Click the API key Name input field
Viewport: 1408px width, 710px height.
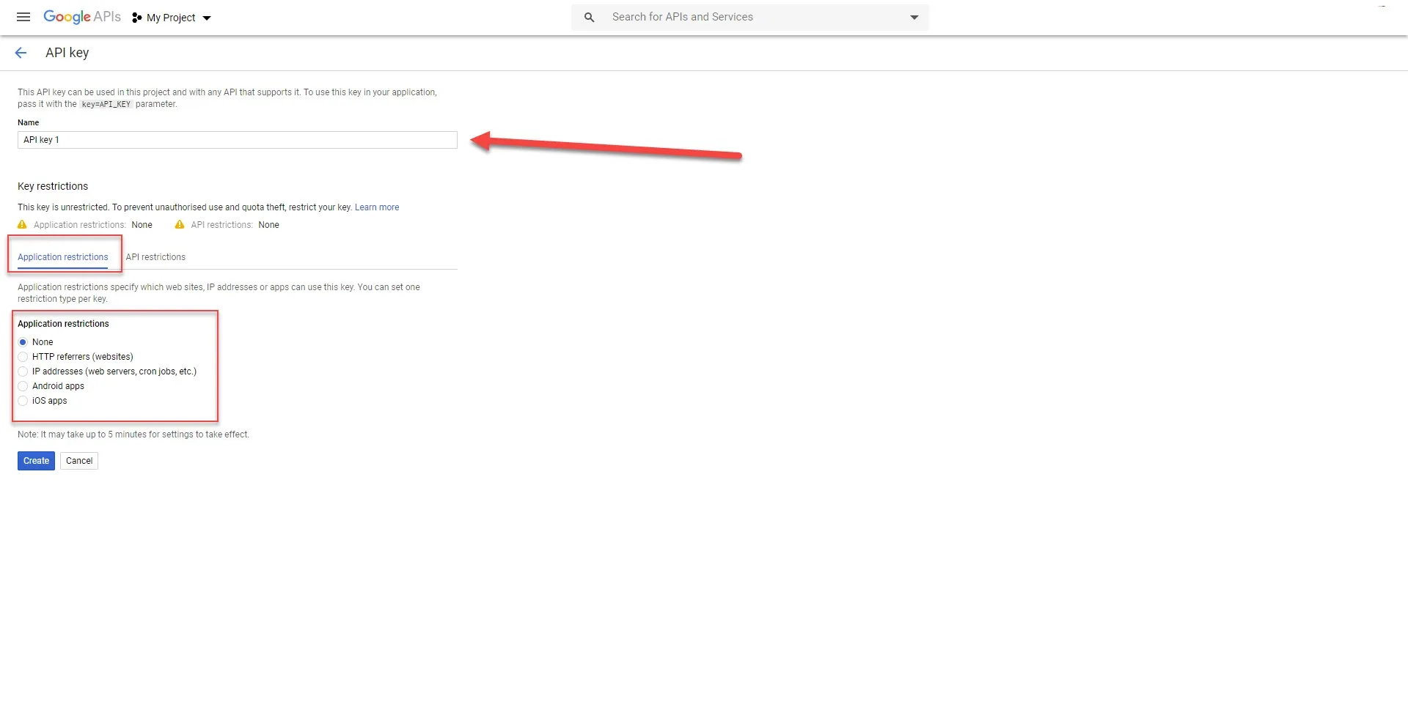[236, 140]
